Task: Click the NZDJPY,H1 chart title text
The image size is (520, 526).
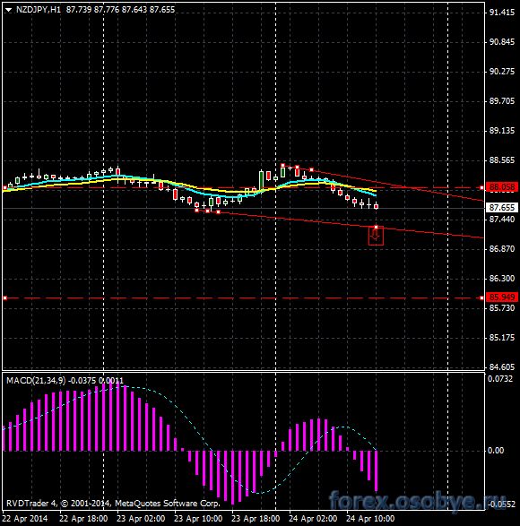Action: click(39, 10)
